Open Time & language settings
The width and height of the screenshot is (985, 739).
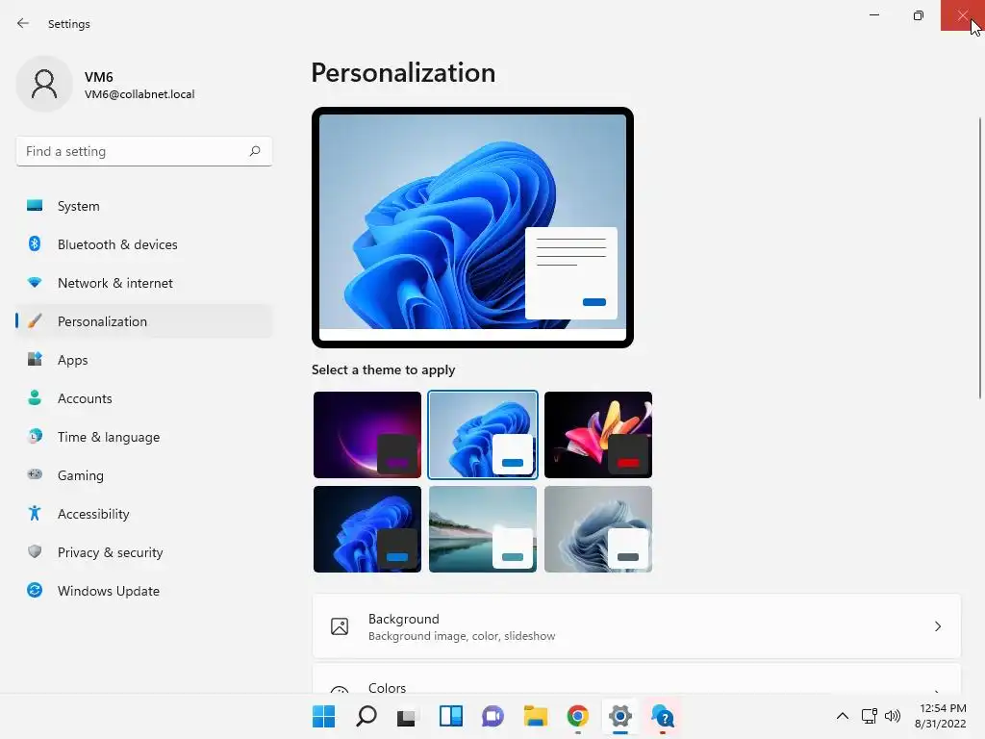[144, 437]
